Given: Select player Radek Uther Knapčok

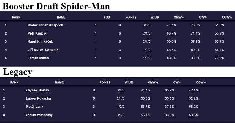Looking at the screenshot, I should (x=45, y=25).
